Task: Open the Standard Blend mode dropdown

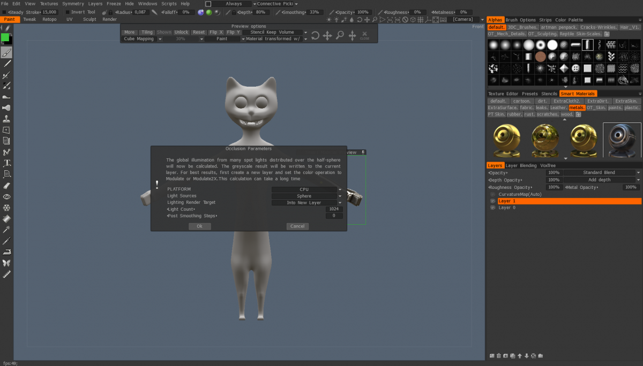Action: click(x=601, y=173)
